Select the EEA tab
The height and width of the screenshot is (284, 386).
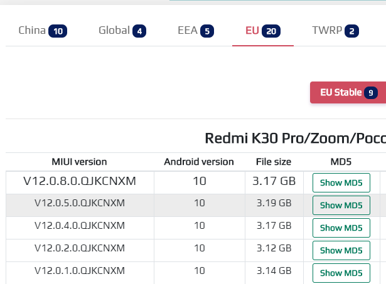click(196, 31)
